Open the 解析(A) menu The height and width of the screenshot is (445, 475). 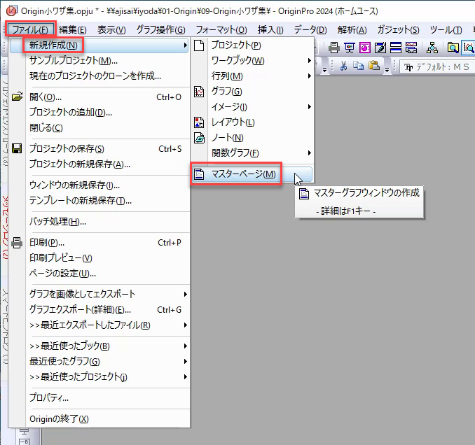[352, 29]
